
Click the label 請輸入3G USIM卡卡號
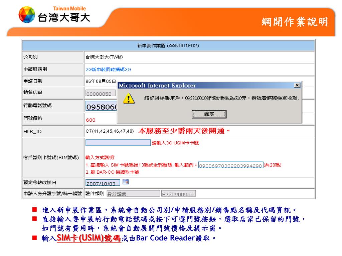(175, 143)
